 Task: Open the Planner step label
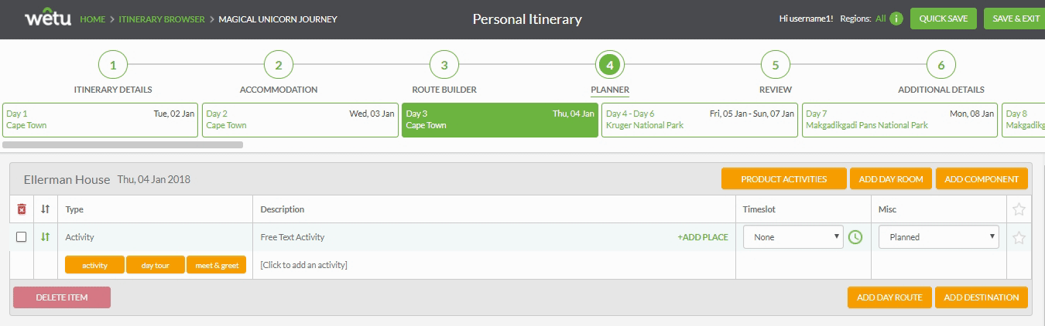click(x=610, y=90)
